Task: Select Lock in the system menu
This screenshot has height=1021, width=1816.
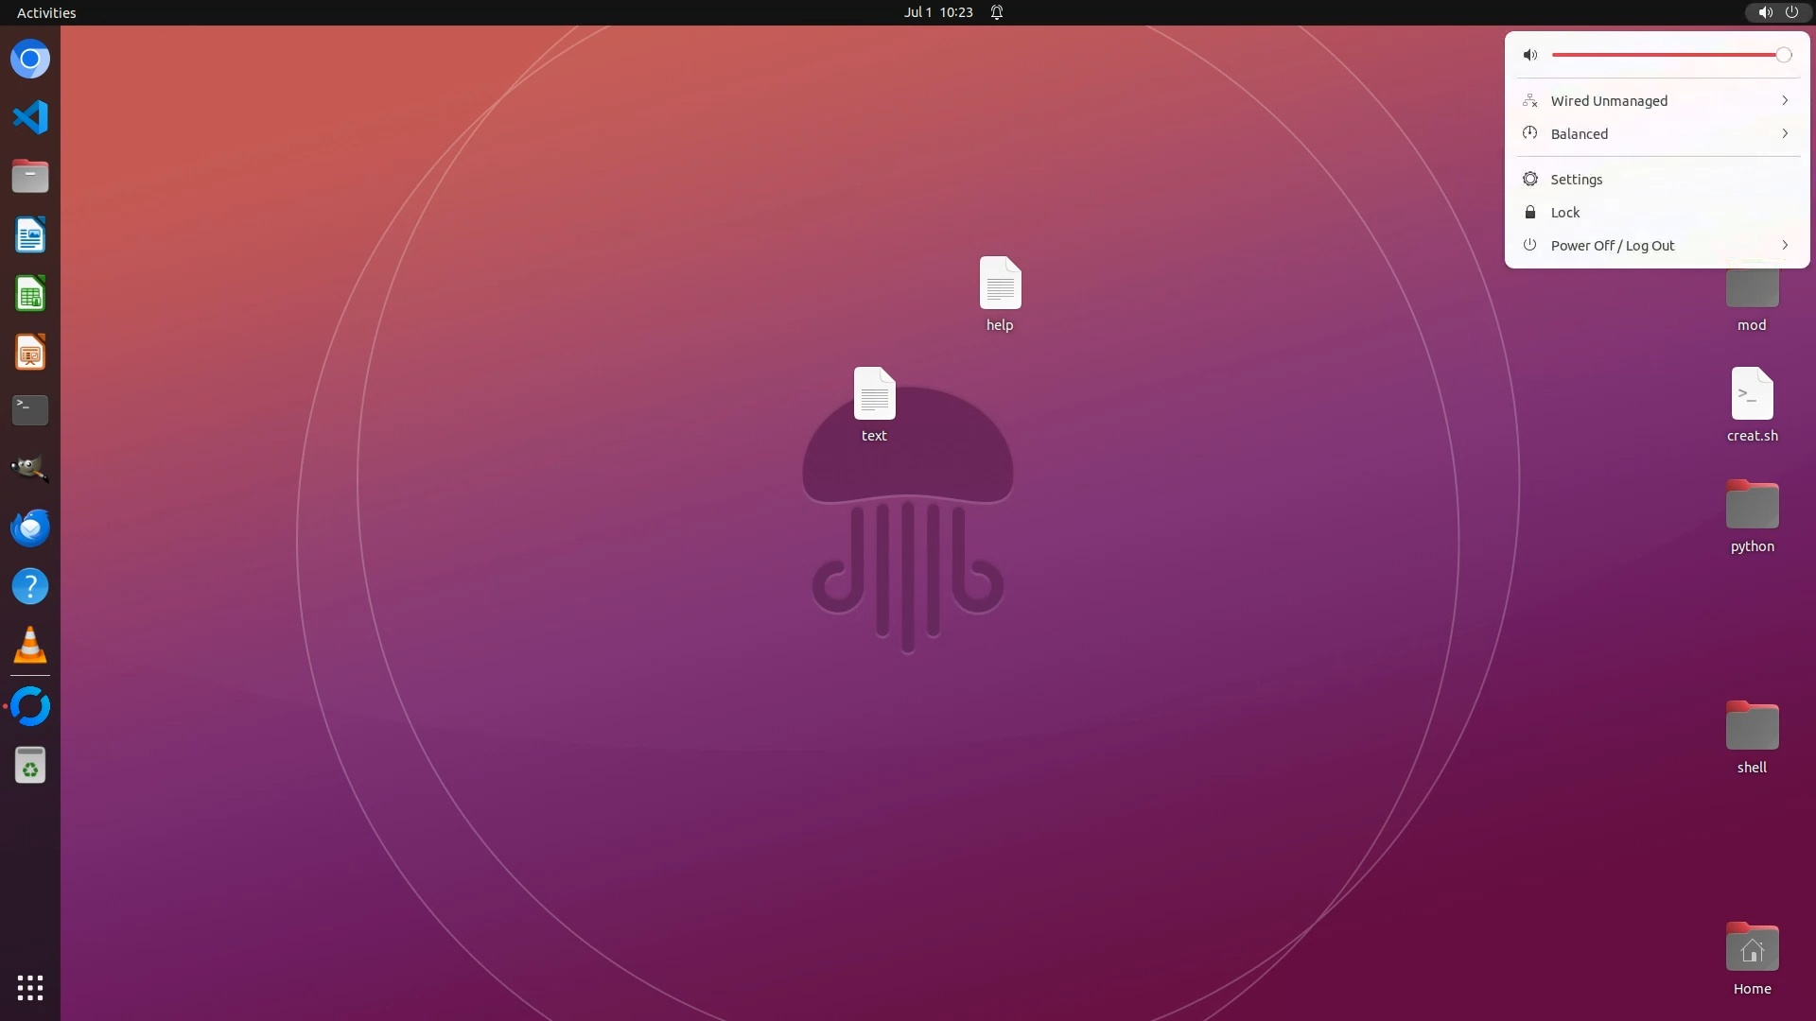Action: coord(1565,213)
